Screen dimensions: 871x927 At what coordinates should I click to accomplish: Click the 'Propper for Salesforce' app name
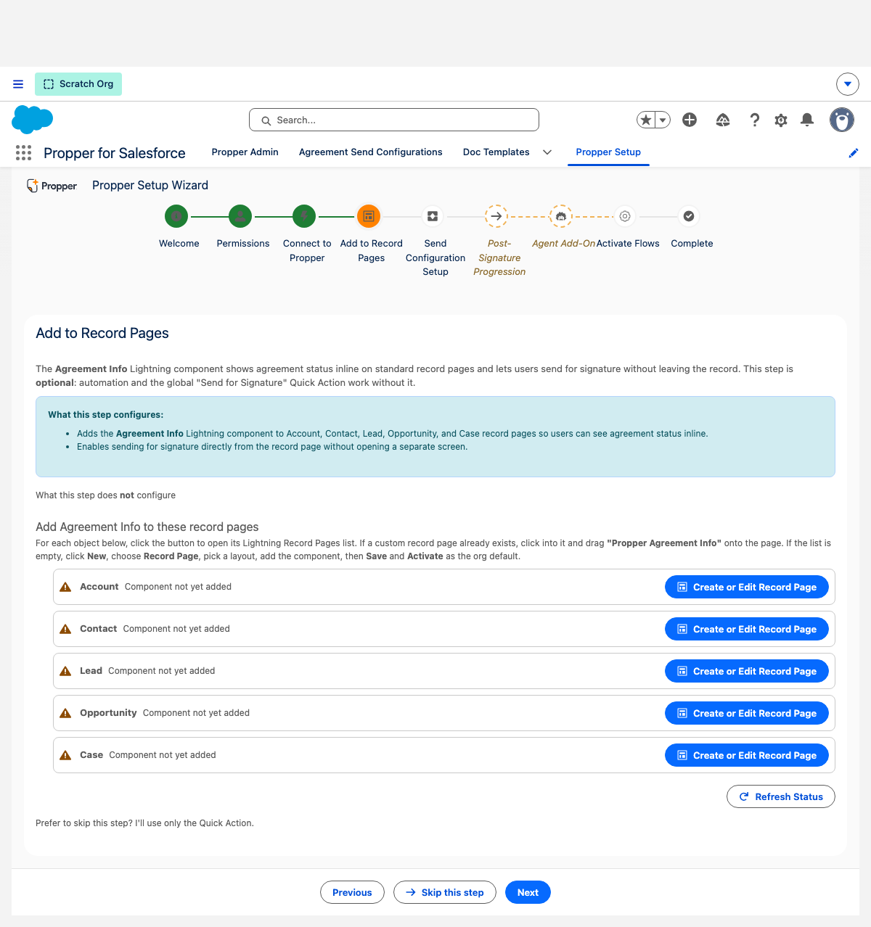click(x=115, y=153)
